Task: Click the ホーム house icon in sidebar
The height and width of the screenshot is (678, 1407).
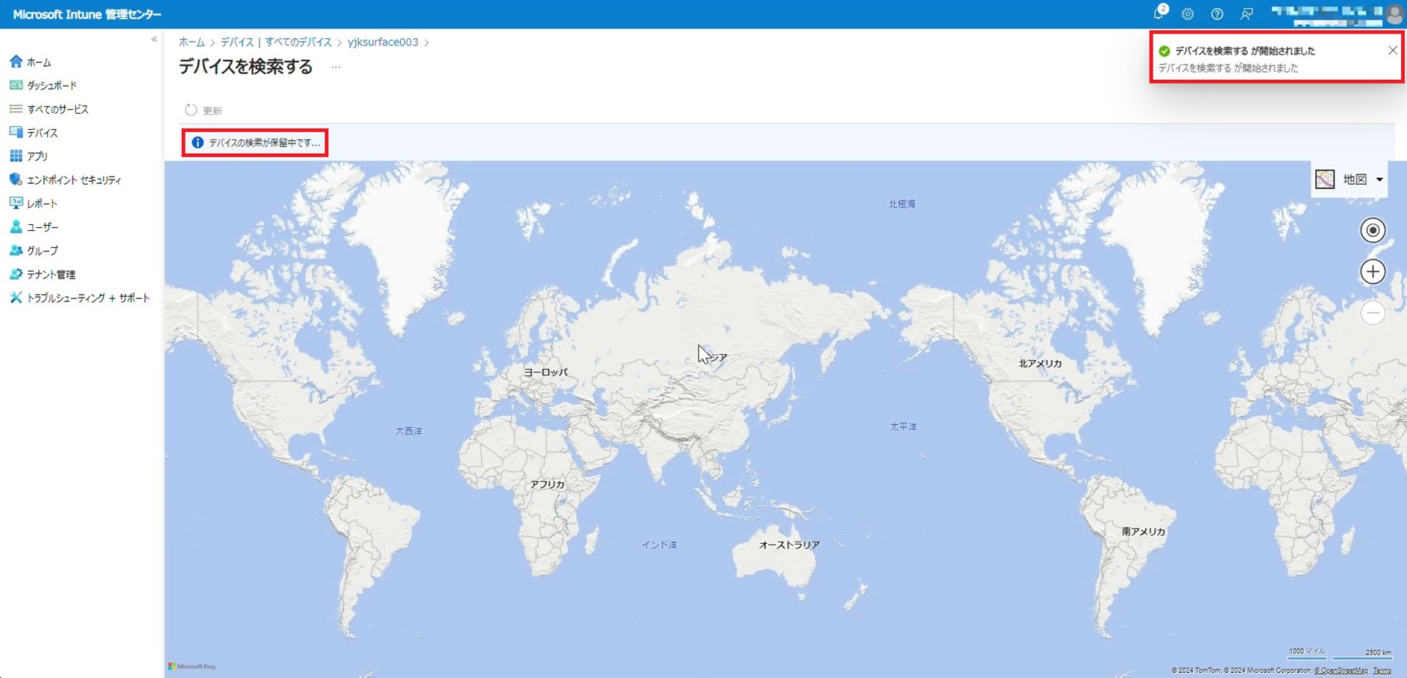Action: (15, 62)
